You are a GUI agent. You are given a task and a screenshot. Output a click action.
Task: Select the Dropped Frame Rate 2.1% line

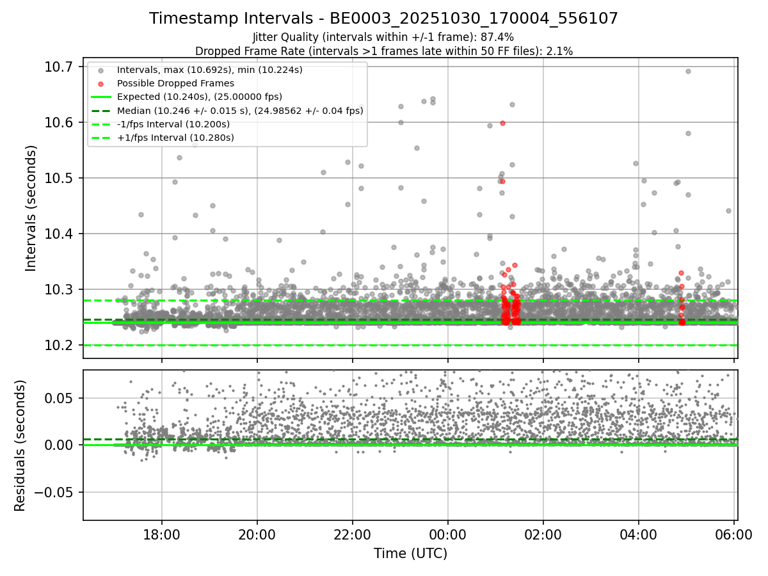coord(383,51)
